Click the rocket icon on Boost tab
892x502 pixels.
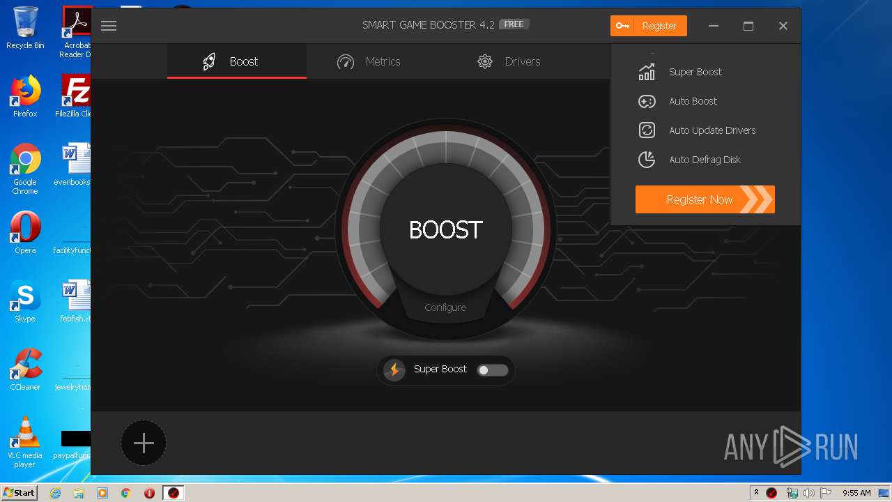[x=208, y=61]
